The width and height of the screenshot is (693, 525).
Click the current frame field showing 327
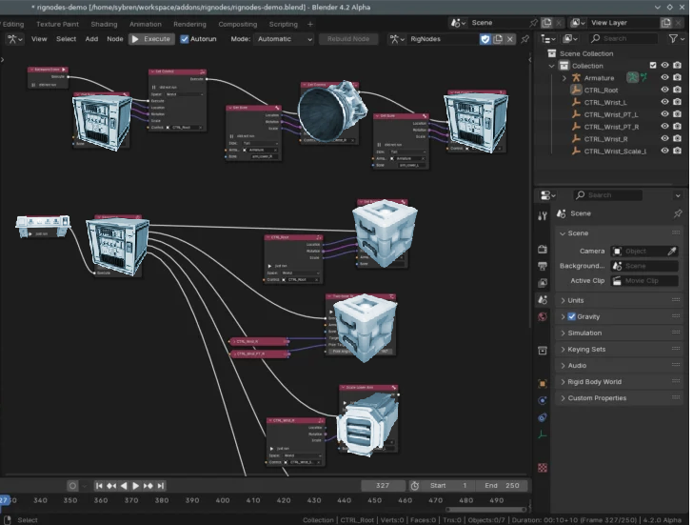tap(383, 486)
